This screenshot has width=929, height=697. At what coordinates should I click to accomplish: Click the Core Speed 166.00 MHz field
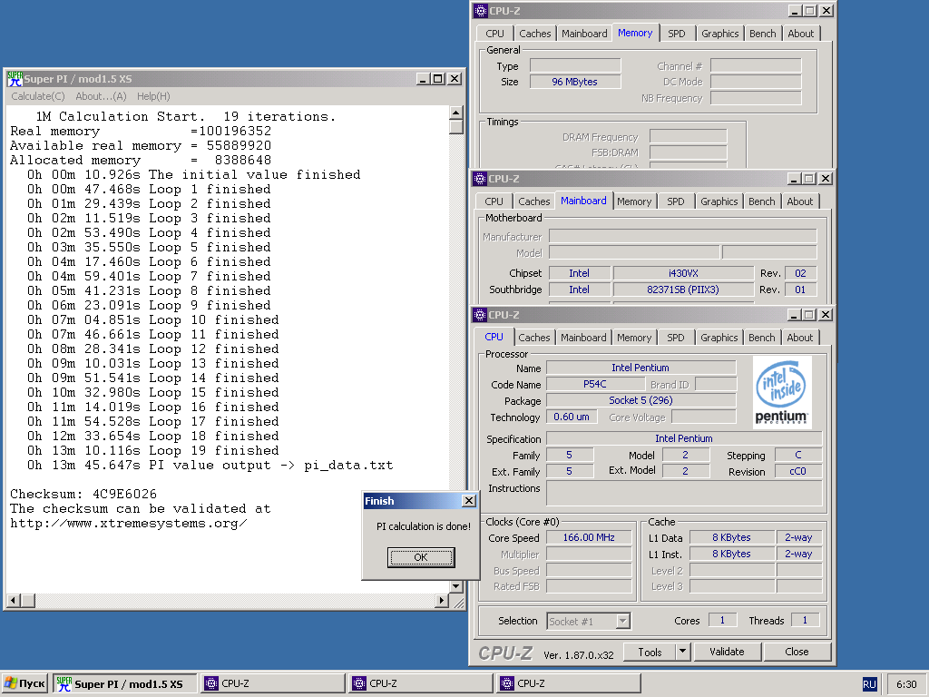tap(589, 537)
